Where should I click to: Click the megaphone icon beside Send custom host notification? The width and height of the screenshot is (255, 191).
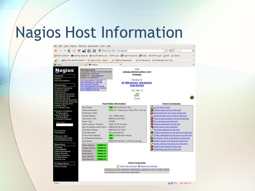[152, 127]
